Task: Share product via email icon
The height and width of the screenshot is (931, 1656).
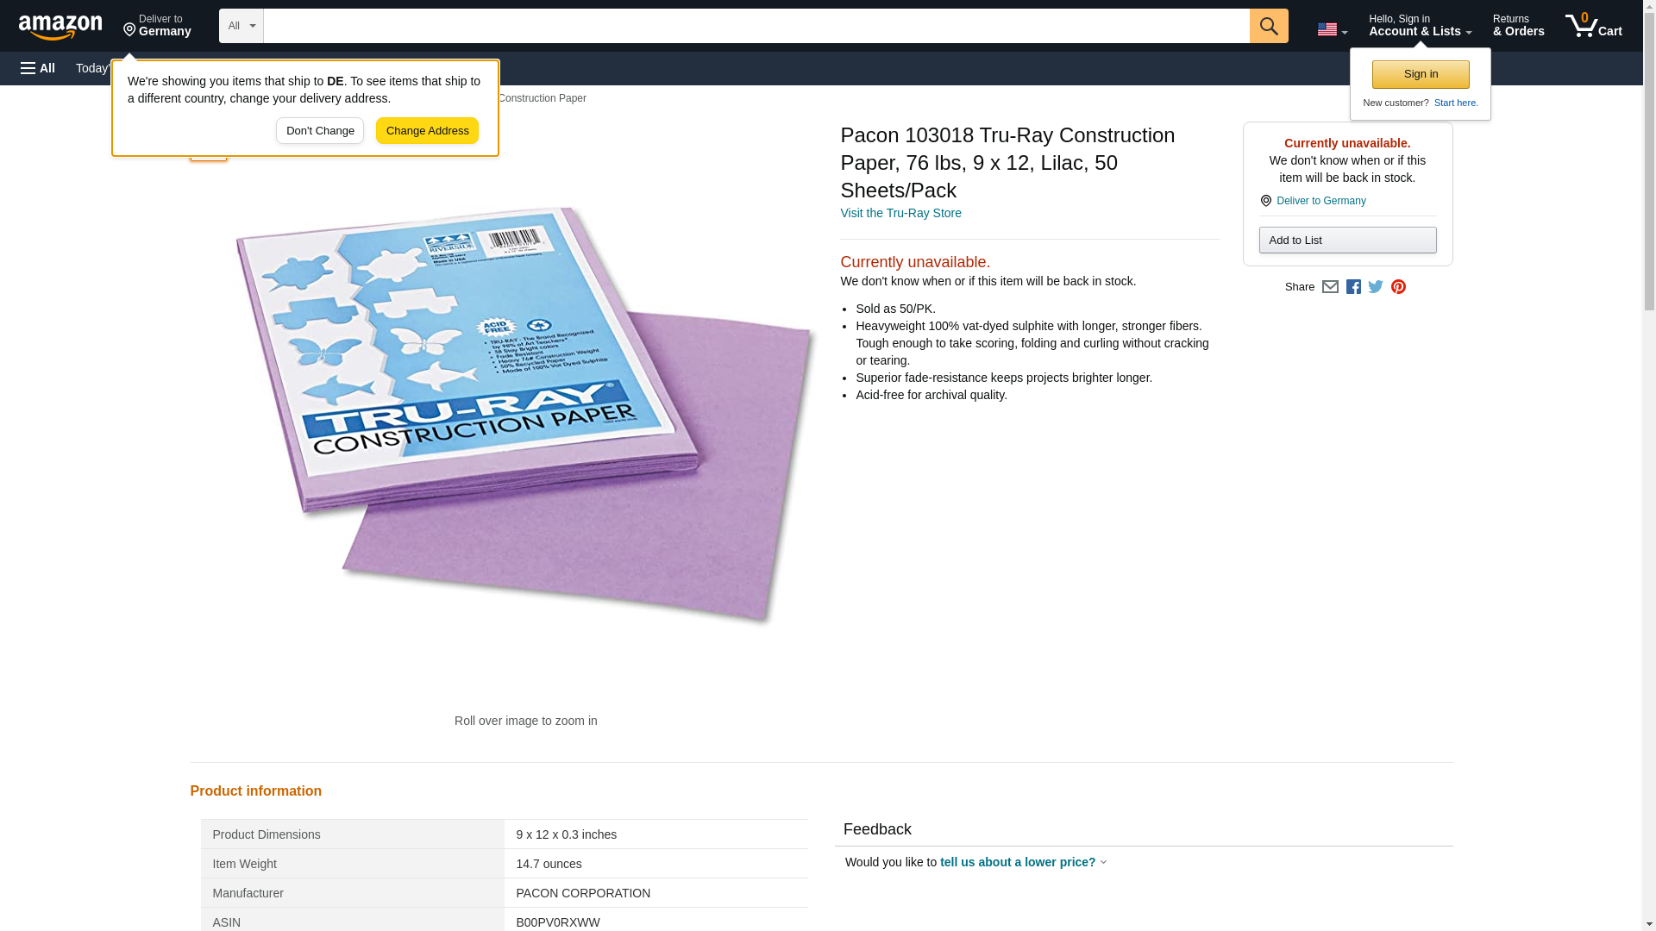Action: (1330, 287)
